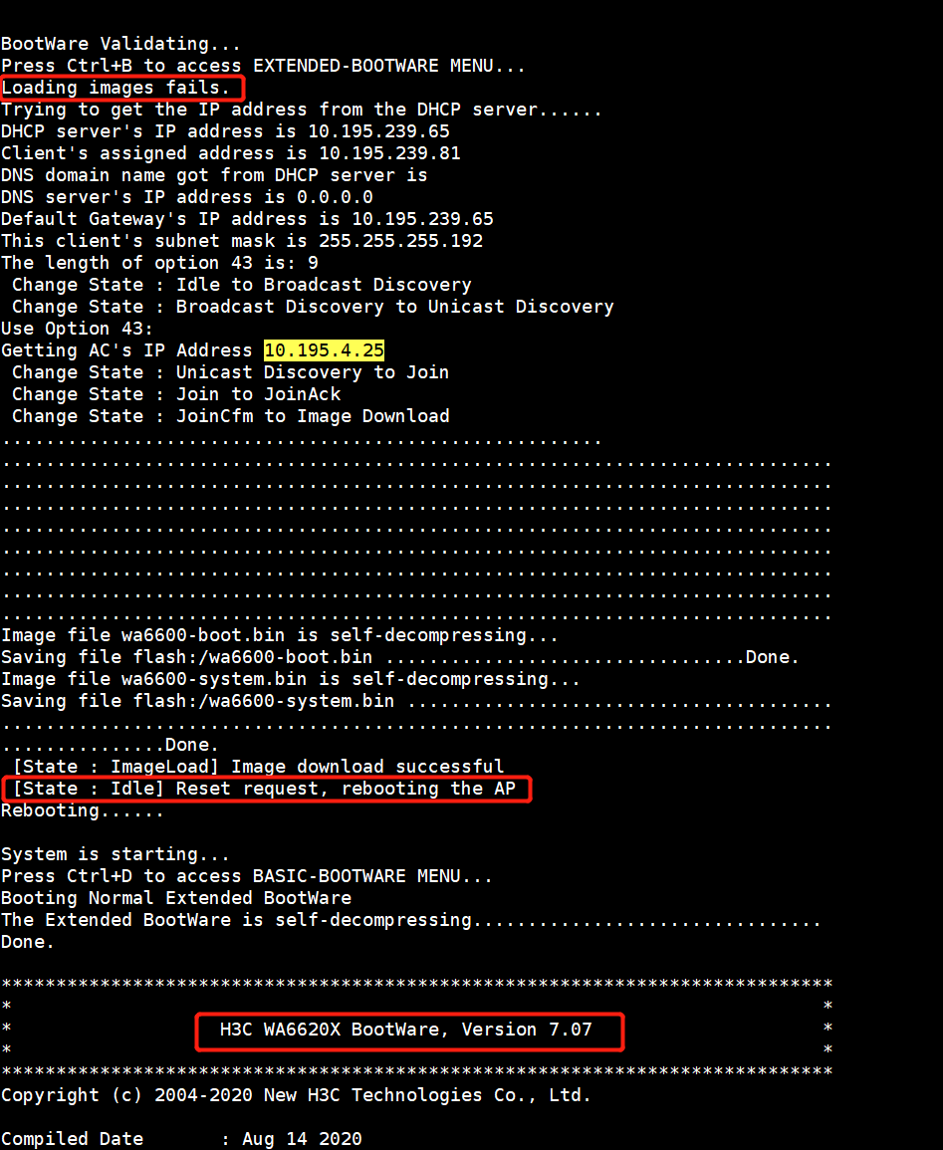Click "wa6600-boot.bin is self-decompressing" line
This screenshot has width=943, height=1150.
click(280, 636)
